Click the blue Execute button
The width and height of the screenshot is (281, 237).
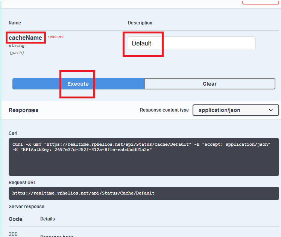tap(78, 84)
